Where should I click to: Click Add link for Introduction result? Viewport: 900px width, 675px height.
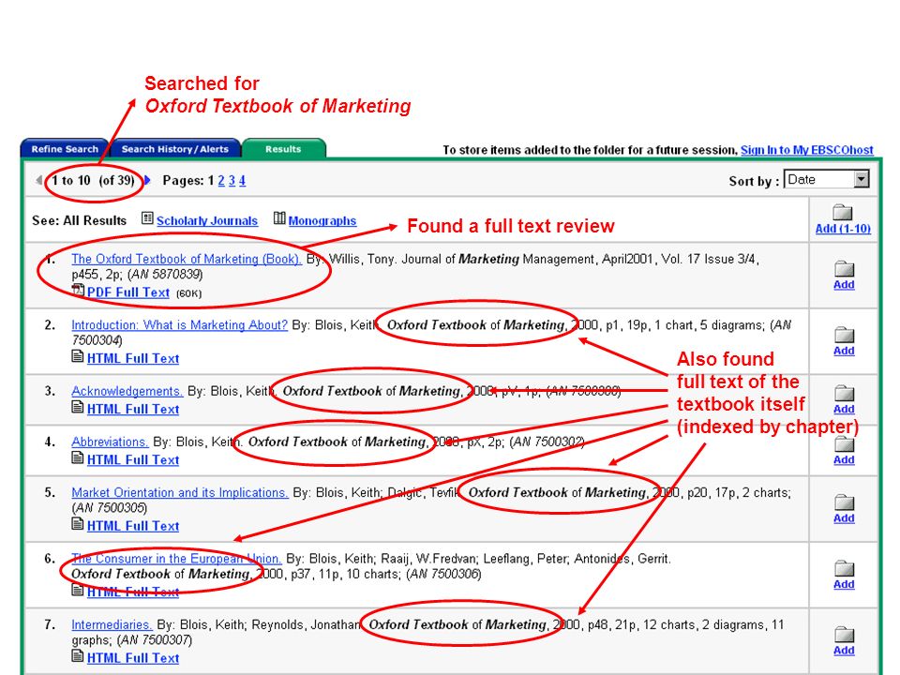point(845,351)
